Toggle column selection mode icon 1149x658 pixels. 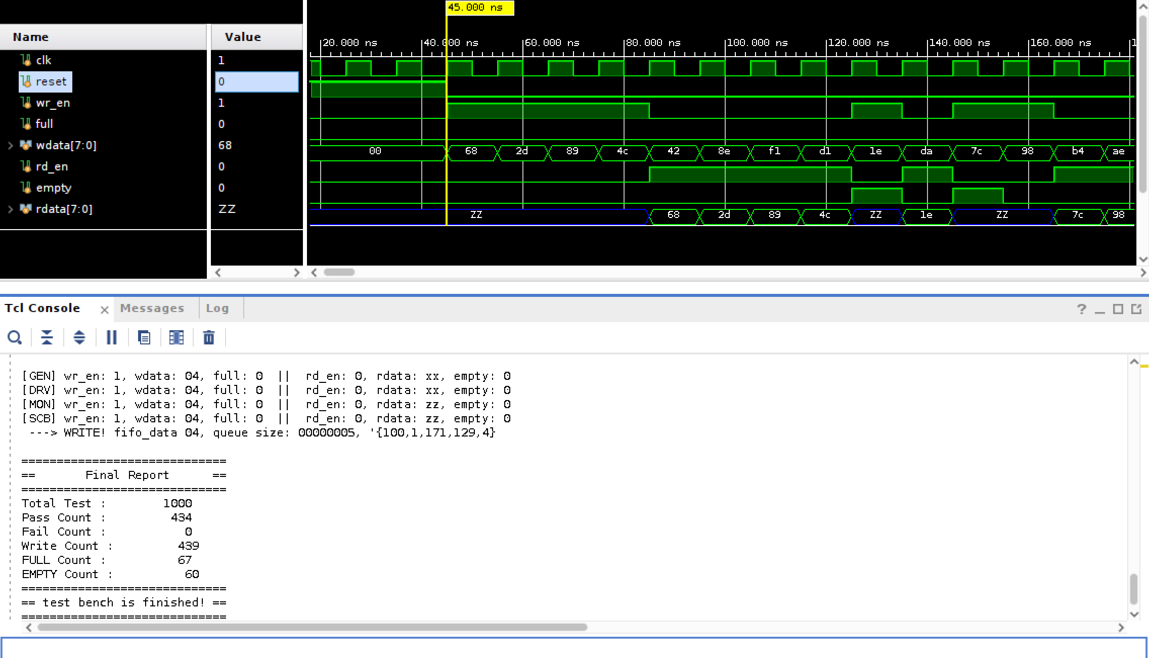(176, 337)
